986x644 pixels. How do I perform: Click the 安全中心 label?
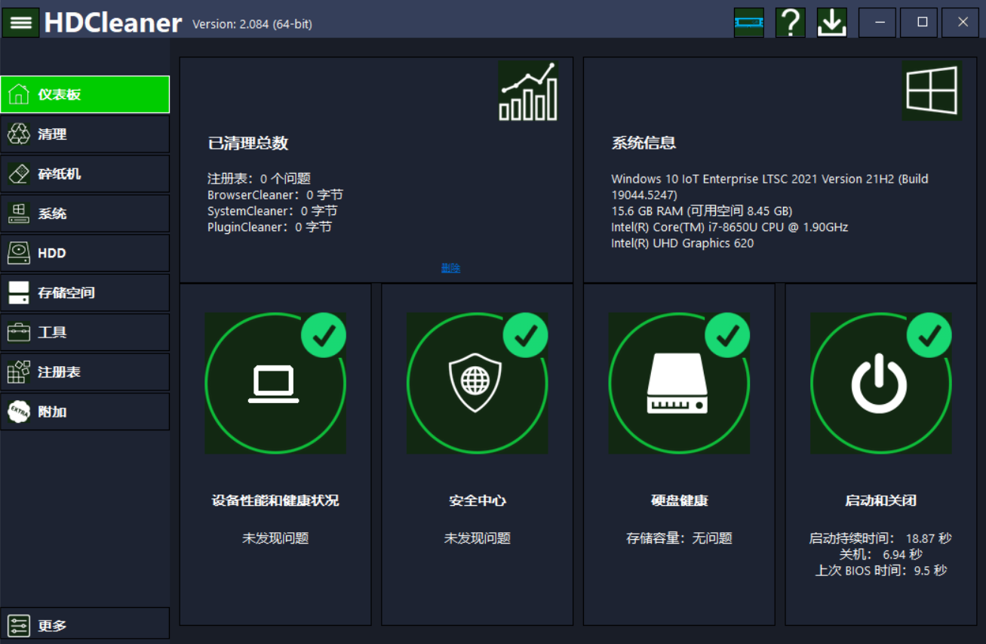pyautogui.click(x=478, y=501)
